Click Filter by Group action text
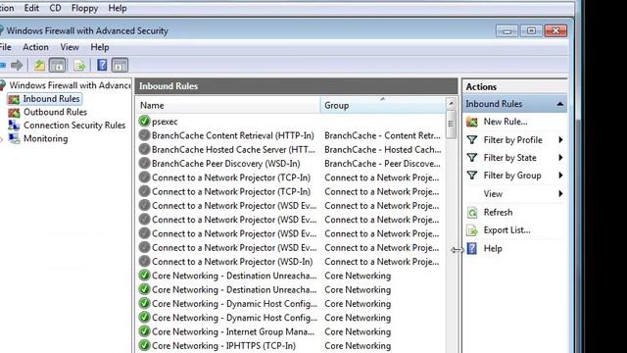 tap(512, 176)
